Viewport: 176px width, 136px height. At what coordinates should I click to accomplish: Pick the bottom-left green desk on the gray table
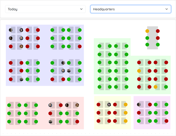(147, 45)
